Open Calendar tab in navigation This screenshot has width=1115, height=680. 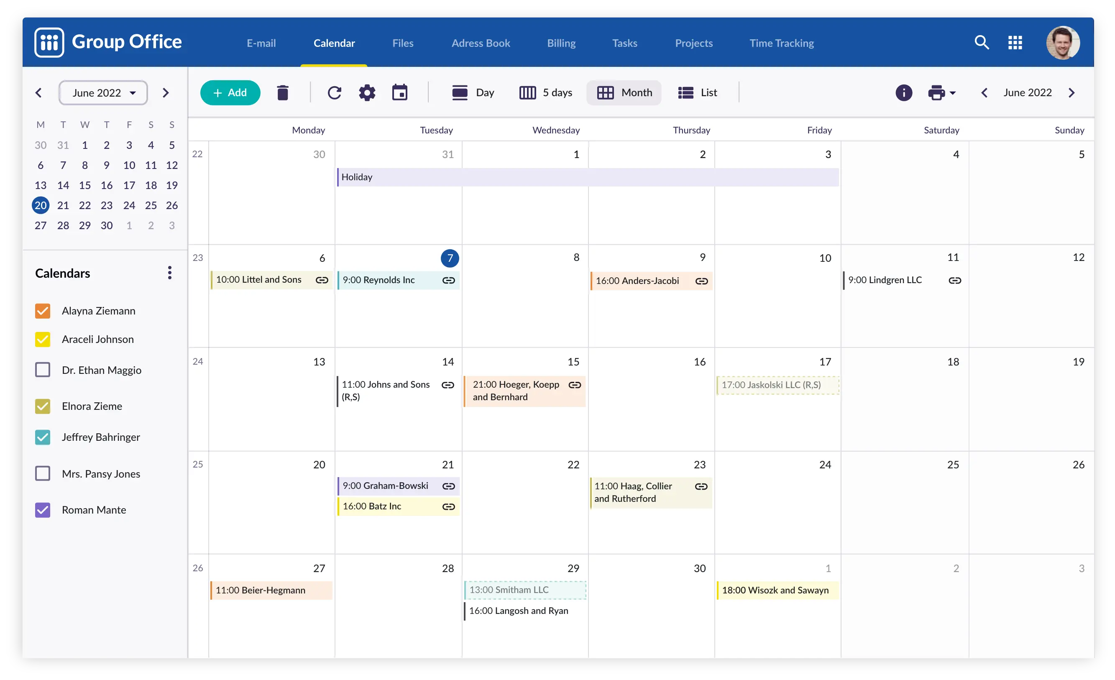point(334,42)
